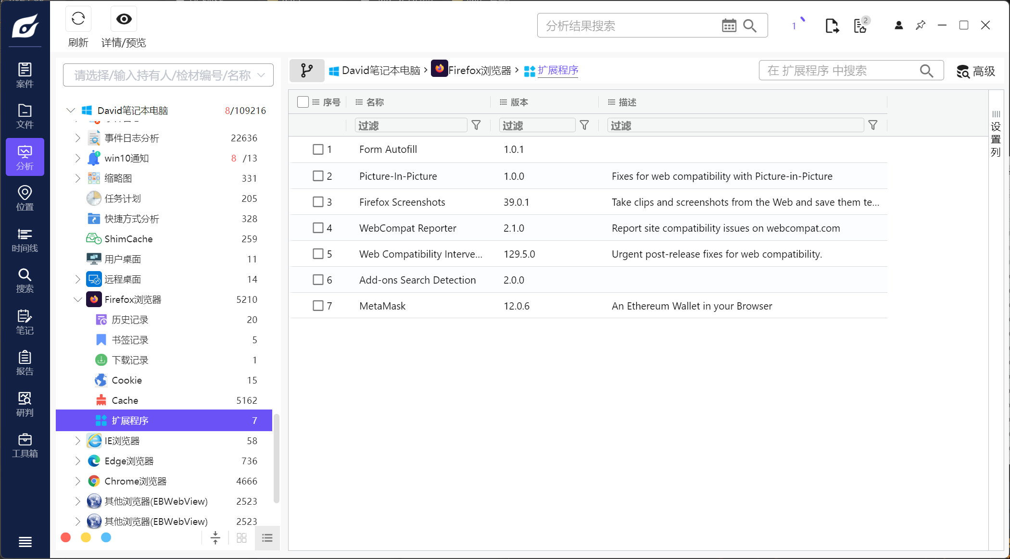Switch to the list view icon at the bottom
Screen dimensions: 1010x559
pyautogui.click(x=267, y=538)
